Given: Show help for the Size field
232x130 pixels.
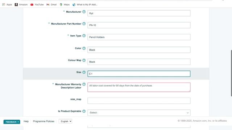Looking at the screenshot, I should (84, 72).
